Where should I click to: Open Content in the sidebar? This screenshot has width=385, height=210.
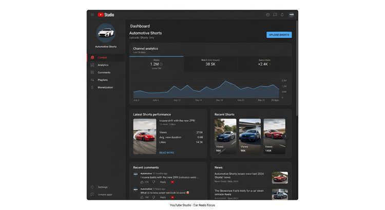(106, 58)
